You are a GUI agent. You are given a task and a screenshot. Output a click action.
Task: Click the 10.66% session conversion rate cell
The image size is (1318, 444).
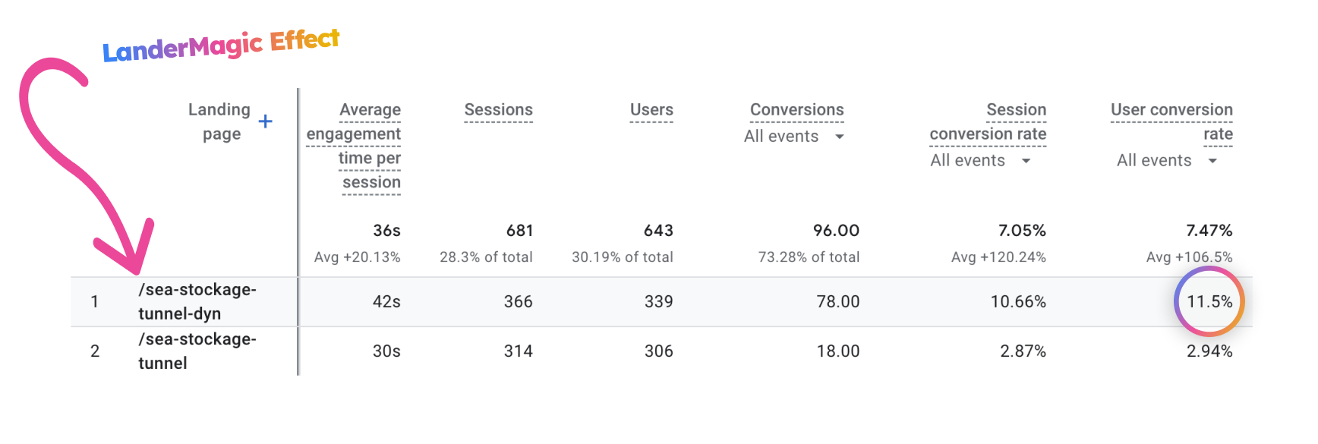(x=1017, y=301)
